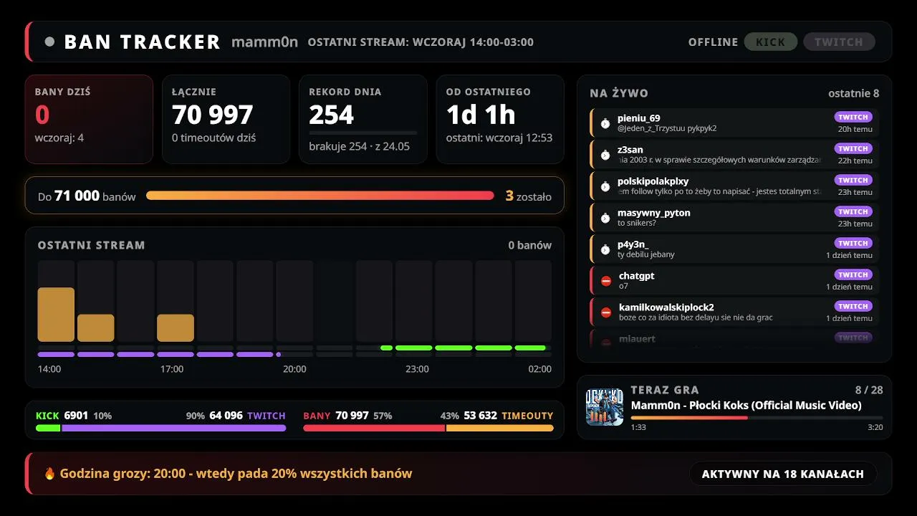Click username masywny_pyton
This screenshot has width=917, height=516.
coord(654,213)
